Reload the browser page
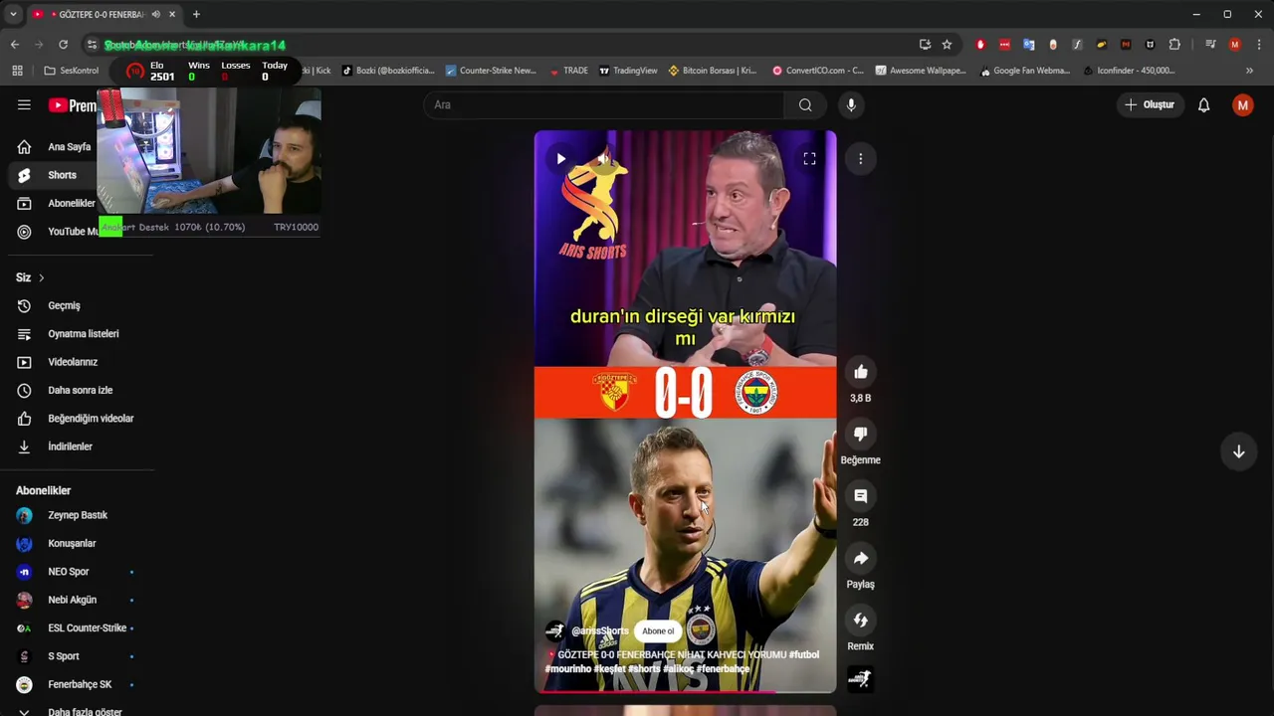 (63, 45)
